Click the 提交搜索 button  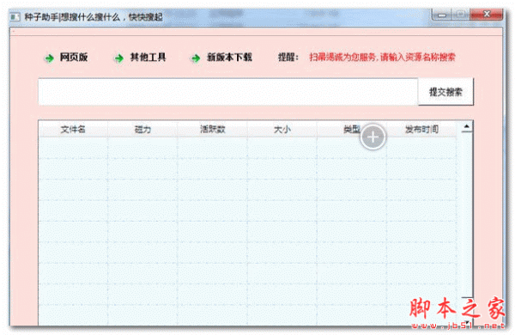[445, 92]
